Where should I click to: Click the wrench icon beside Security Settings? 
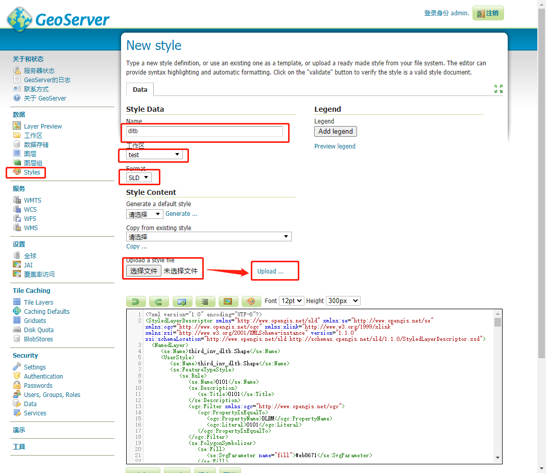(x=17, y=366)
